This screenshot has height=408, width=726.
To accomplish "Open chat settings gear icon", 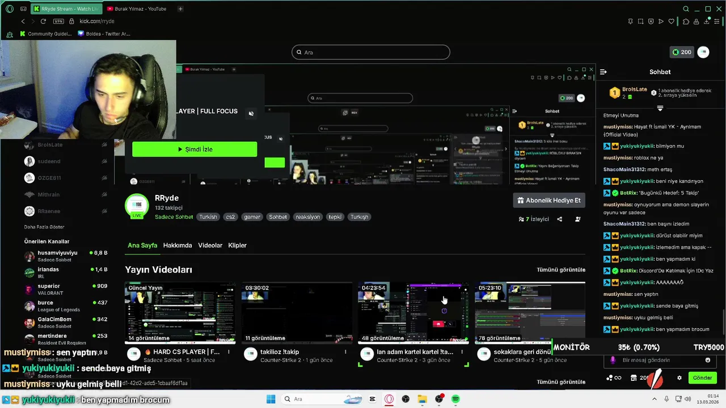I will pos(679,378).
